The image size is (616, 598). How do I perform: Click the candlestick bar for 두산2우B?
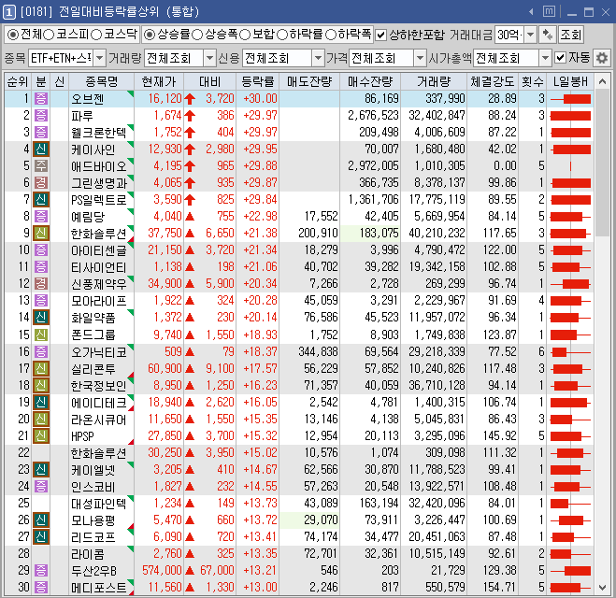[x=572, y=571]
